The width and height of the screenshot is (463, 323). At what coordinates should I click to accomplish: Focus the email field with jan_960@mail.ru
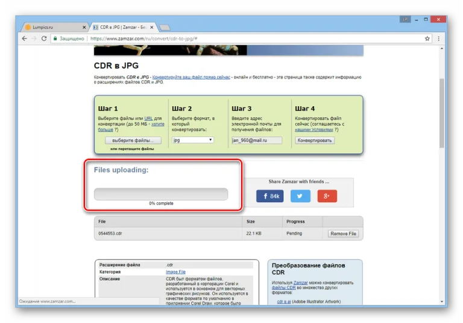click(x=257, y=140)
